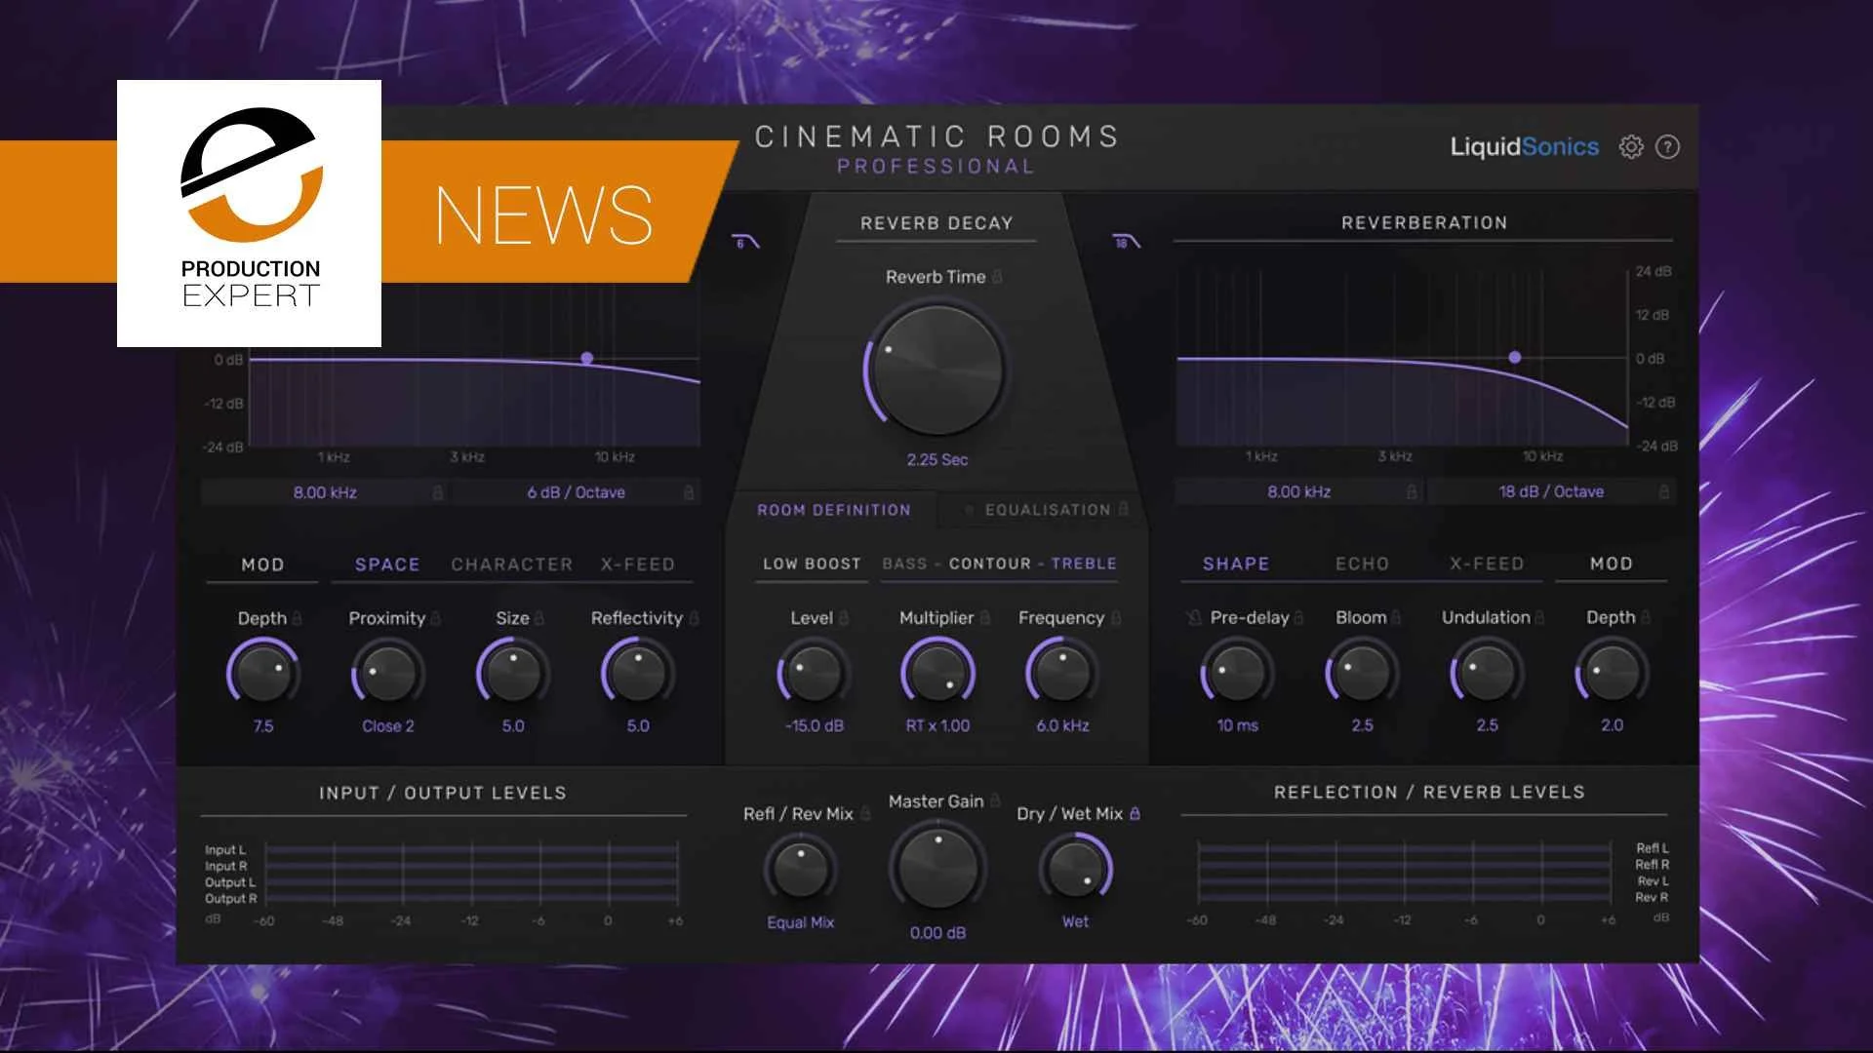Open the plugin settings gear icon
Viewport: 1873px width, 1053px height.
pyautogui.click(x=1630, y=147)
